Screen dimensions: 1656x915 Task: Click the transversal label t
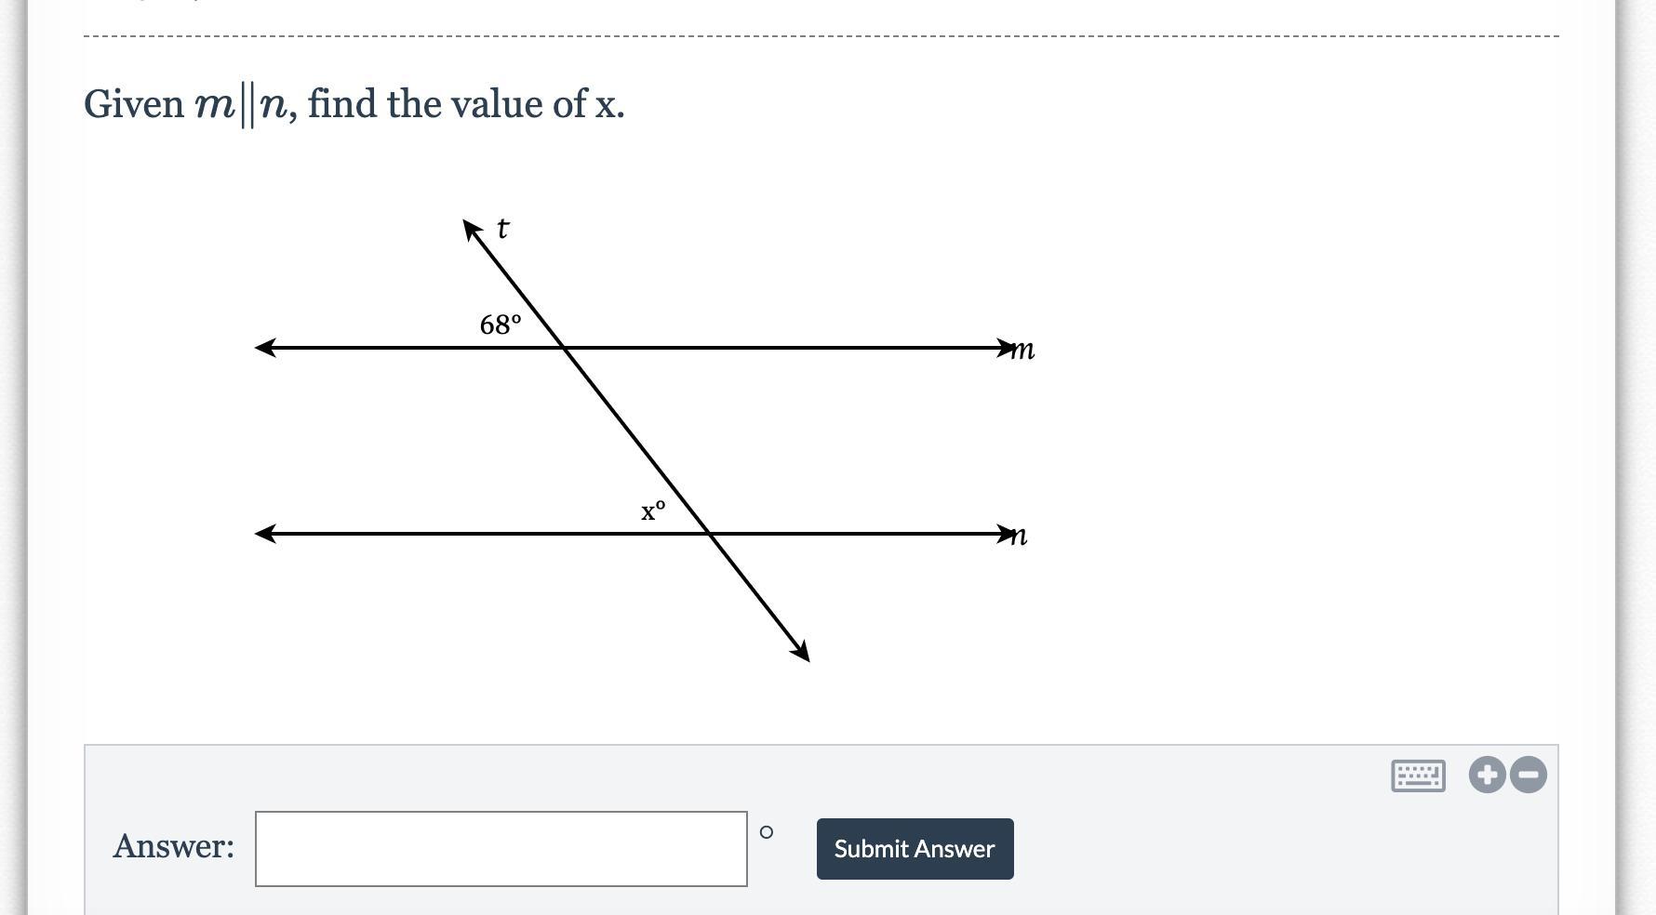coord(503,229)
